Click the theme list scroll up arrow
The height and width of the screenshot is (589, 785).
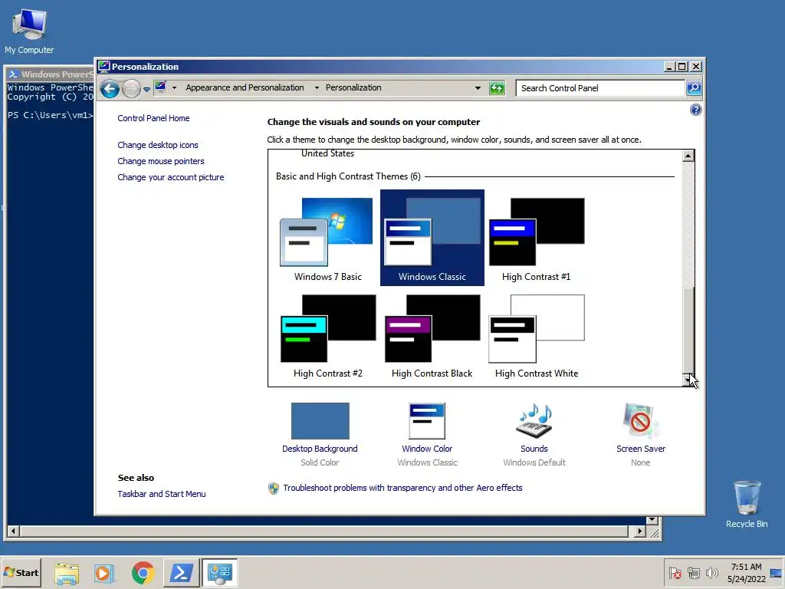688,156
